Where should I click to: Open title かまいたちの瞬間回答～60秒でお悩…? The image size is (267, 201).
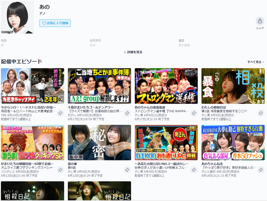[x=28, y=164]
